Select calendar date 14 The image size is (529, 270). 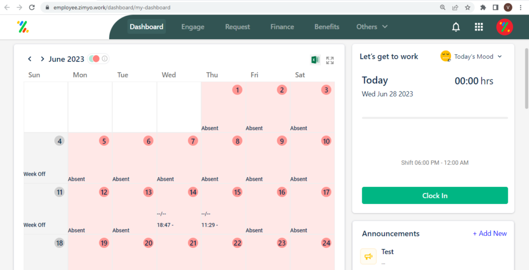(x=193, y=192)
